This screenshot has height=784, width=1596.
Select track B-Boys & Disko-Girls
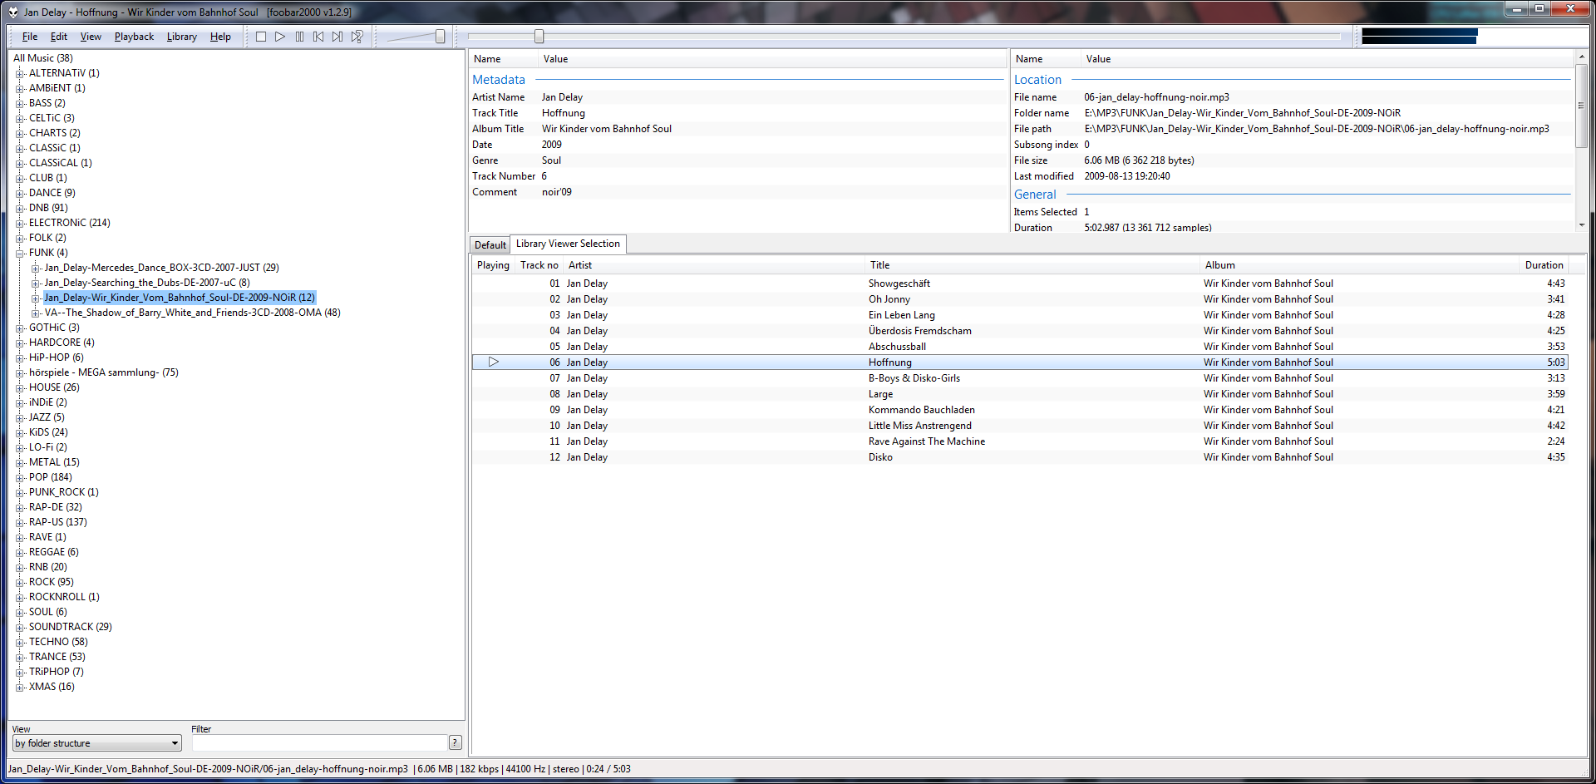tap(1020, 378)
